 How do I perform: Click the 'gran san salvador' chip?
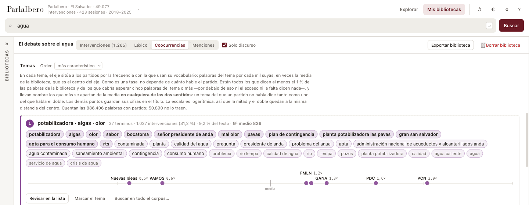point(419,134)
